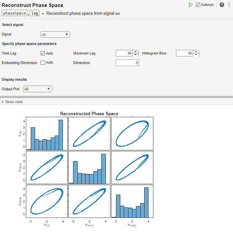Click the Reconstruct Phase Space task title
233x233 pixels.
(32, 5)
